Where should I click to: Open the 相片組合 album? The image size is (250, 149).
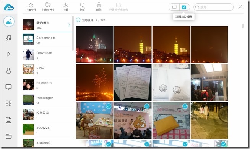[x=47, y=114]
